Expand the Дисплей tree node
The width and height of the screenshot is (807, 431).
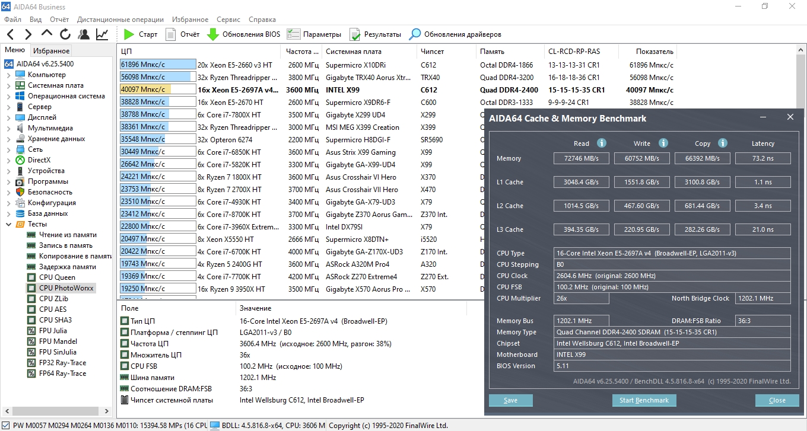tap(8, 117)
